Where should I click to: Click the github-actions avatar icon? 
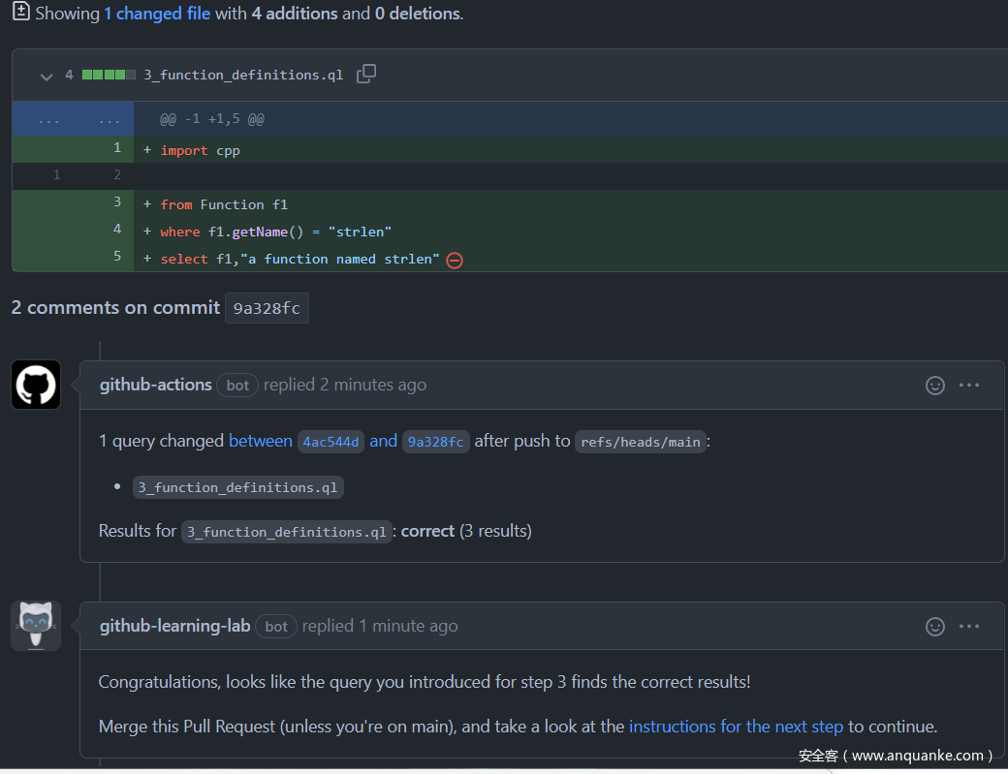36,385
